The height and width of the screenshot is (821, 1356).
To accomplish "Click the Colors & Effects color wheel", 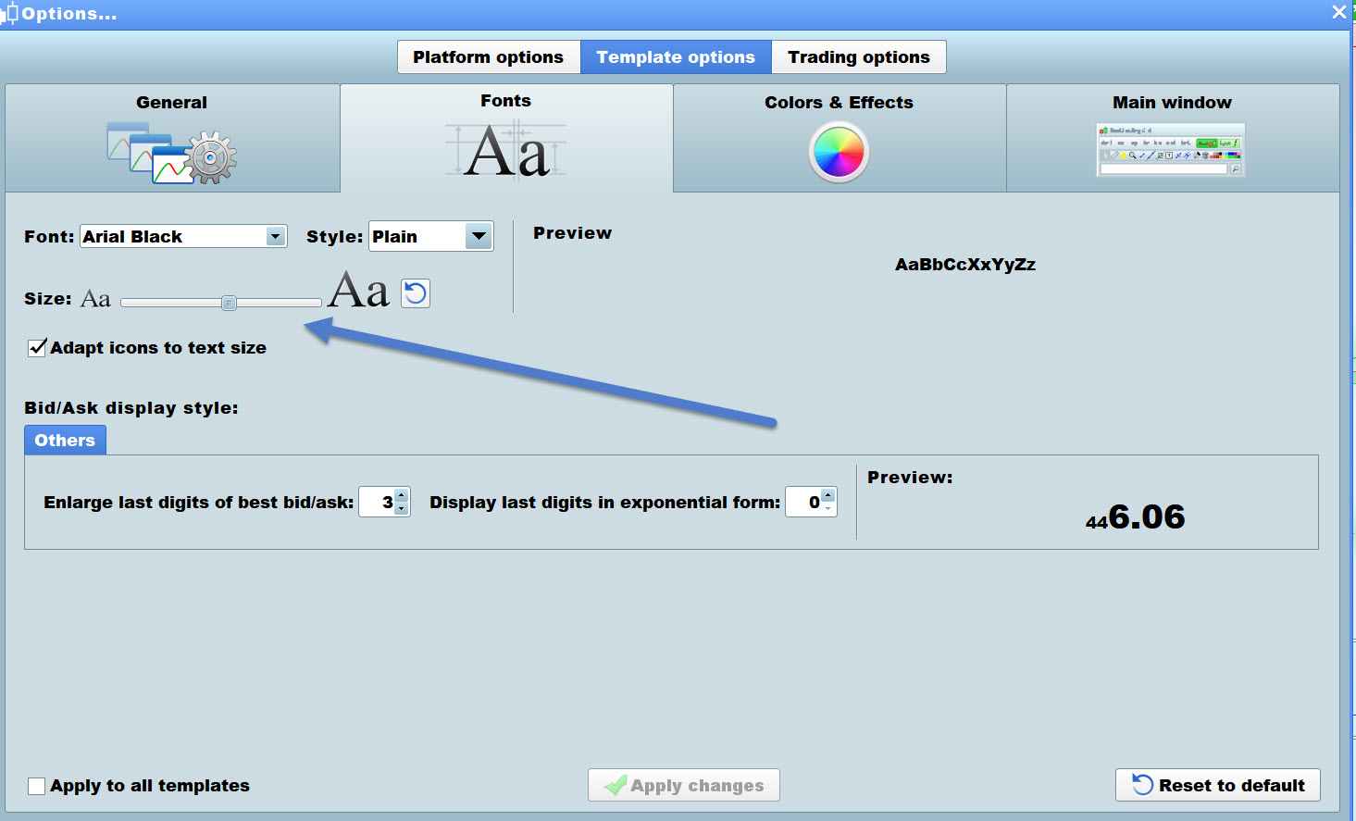I will [839, 153].
